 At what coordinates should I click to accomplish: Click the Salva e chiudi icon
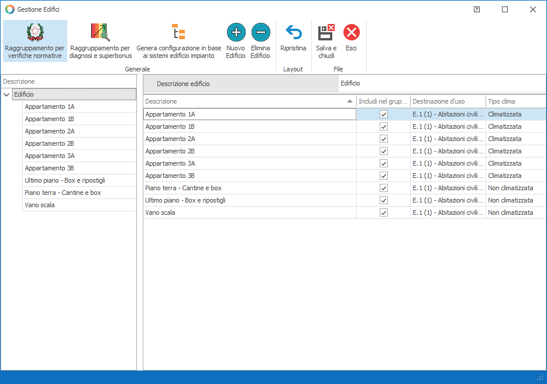326,32
